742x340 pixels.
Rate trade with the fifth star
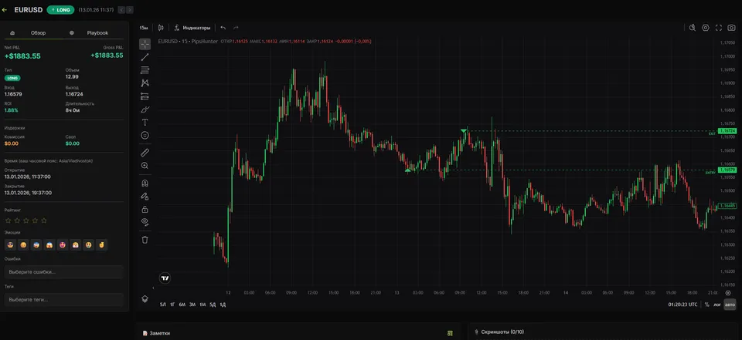click(44, 220)
